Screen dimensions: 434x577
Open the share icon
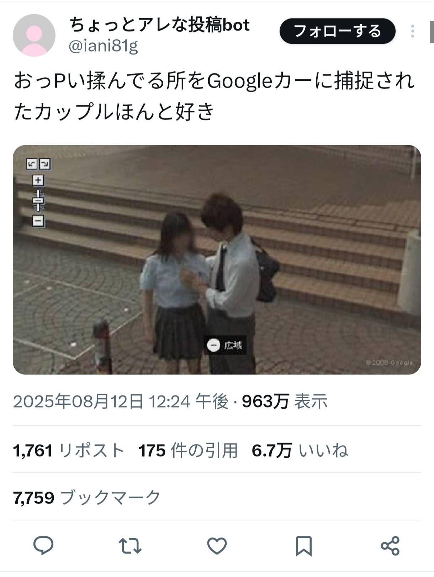[x=390, y=546]
